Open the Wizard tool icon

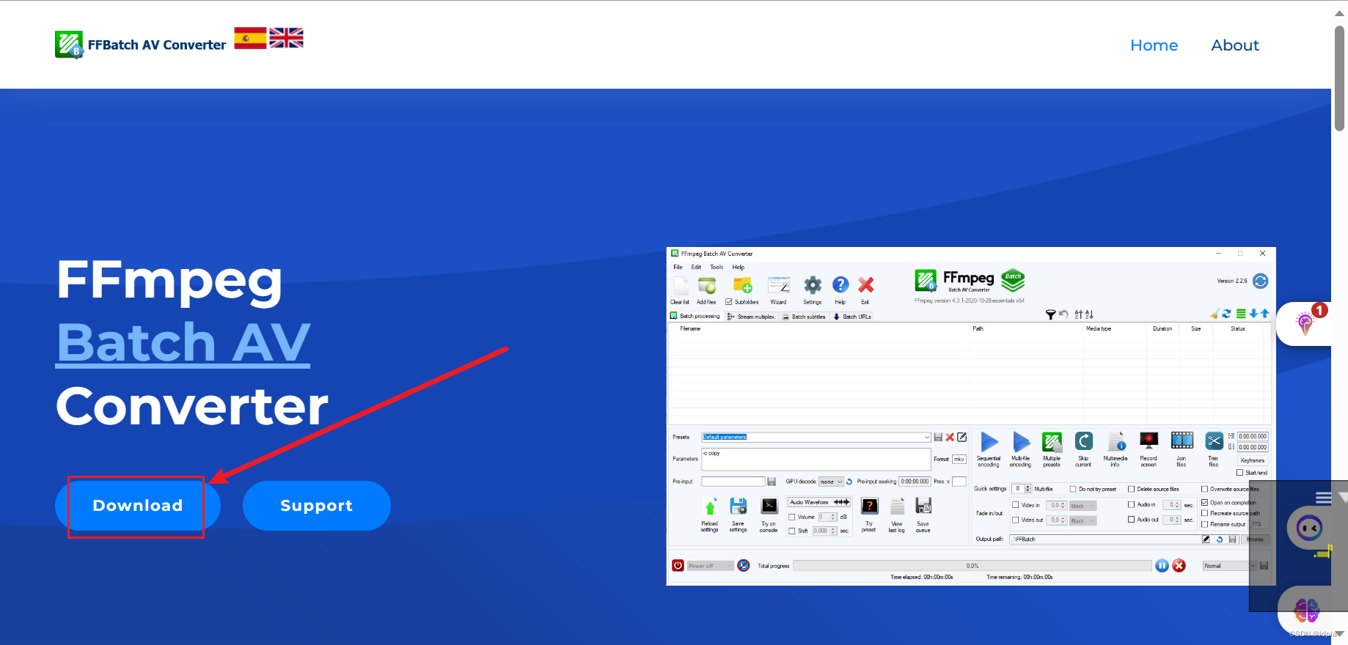[x=778, y=285]
